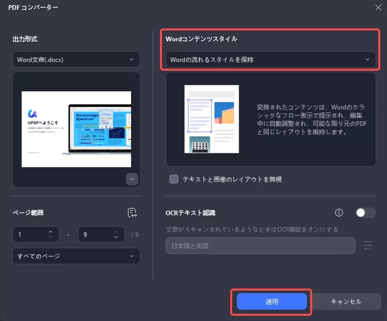
Task: Click the キャンセル button
Action: point(346,301)
